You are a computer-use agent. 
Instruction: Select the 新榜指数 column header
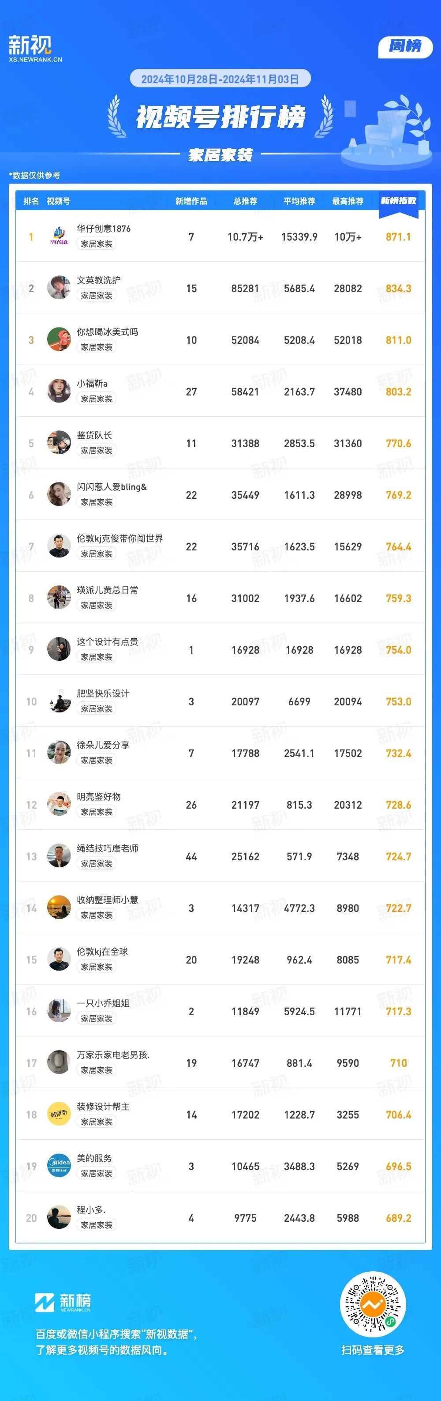(398, 201)
